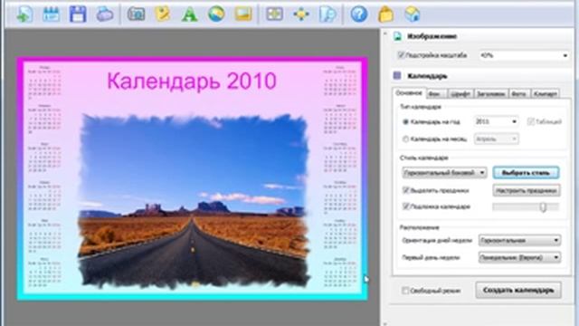Click the fit-to-window layout icon
579x326 pixels.
[x=275, y=14]
